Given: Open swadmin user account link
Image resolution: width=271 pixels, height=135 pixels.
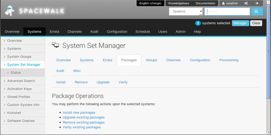Looking at the screenshot, I should click(230, 3).
